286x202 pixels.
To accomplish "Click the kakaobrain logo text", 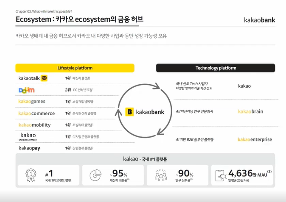I will pos(250,111).
